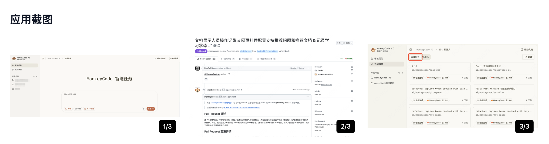Image resolution: width=549 pixels, height=144 pixels.
Task: Click the Labels gear icon
Action: [352, 91]
